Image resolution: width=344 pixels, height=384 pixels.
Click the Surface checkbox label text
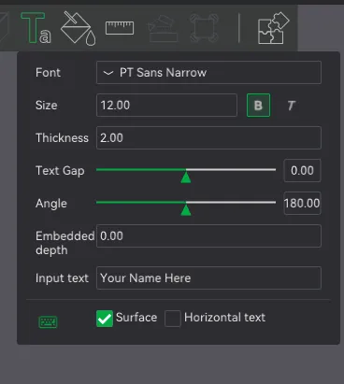click(x=136, y=318)
